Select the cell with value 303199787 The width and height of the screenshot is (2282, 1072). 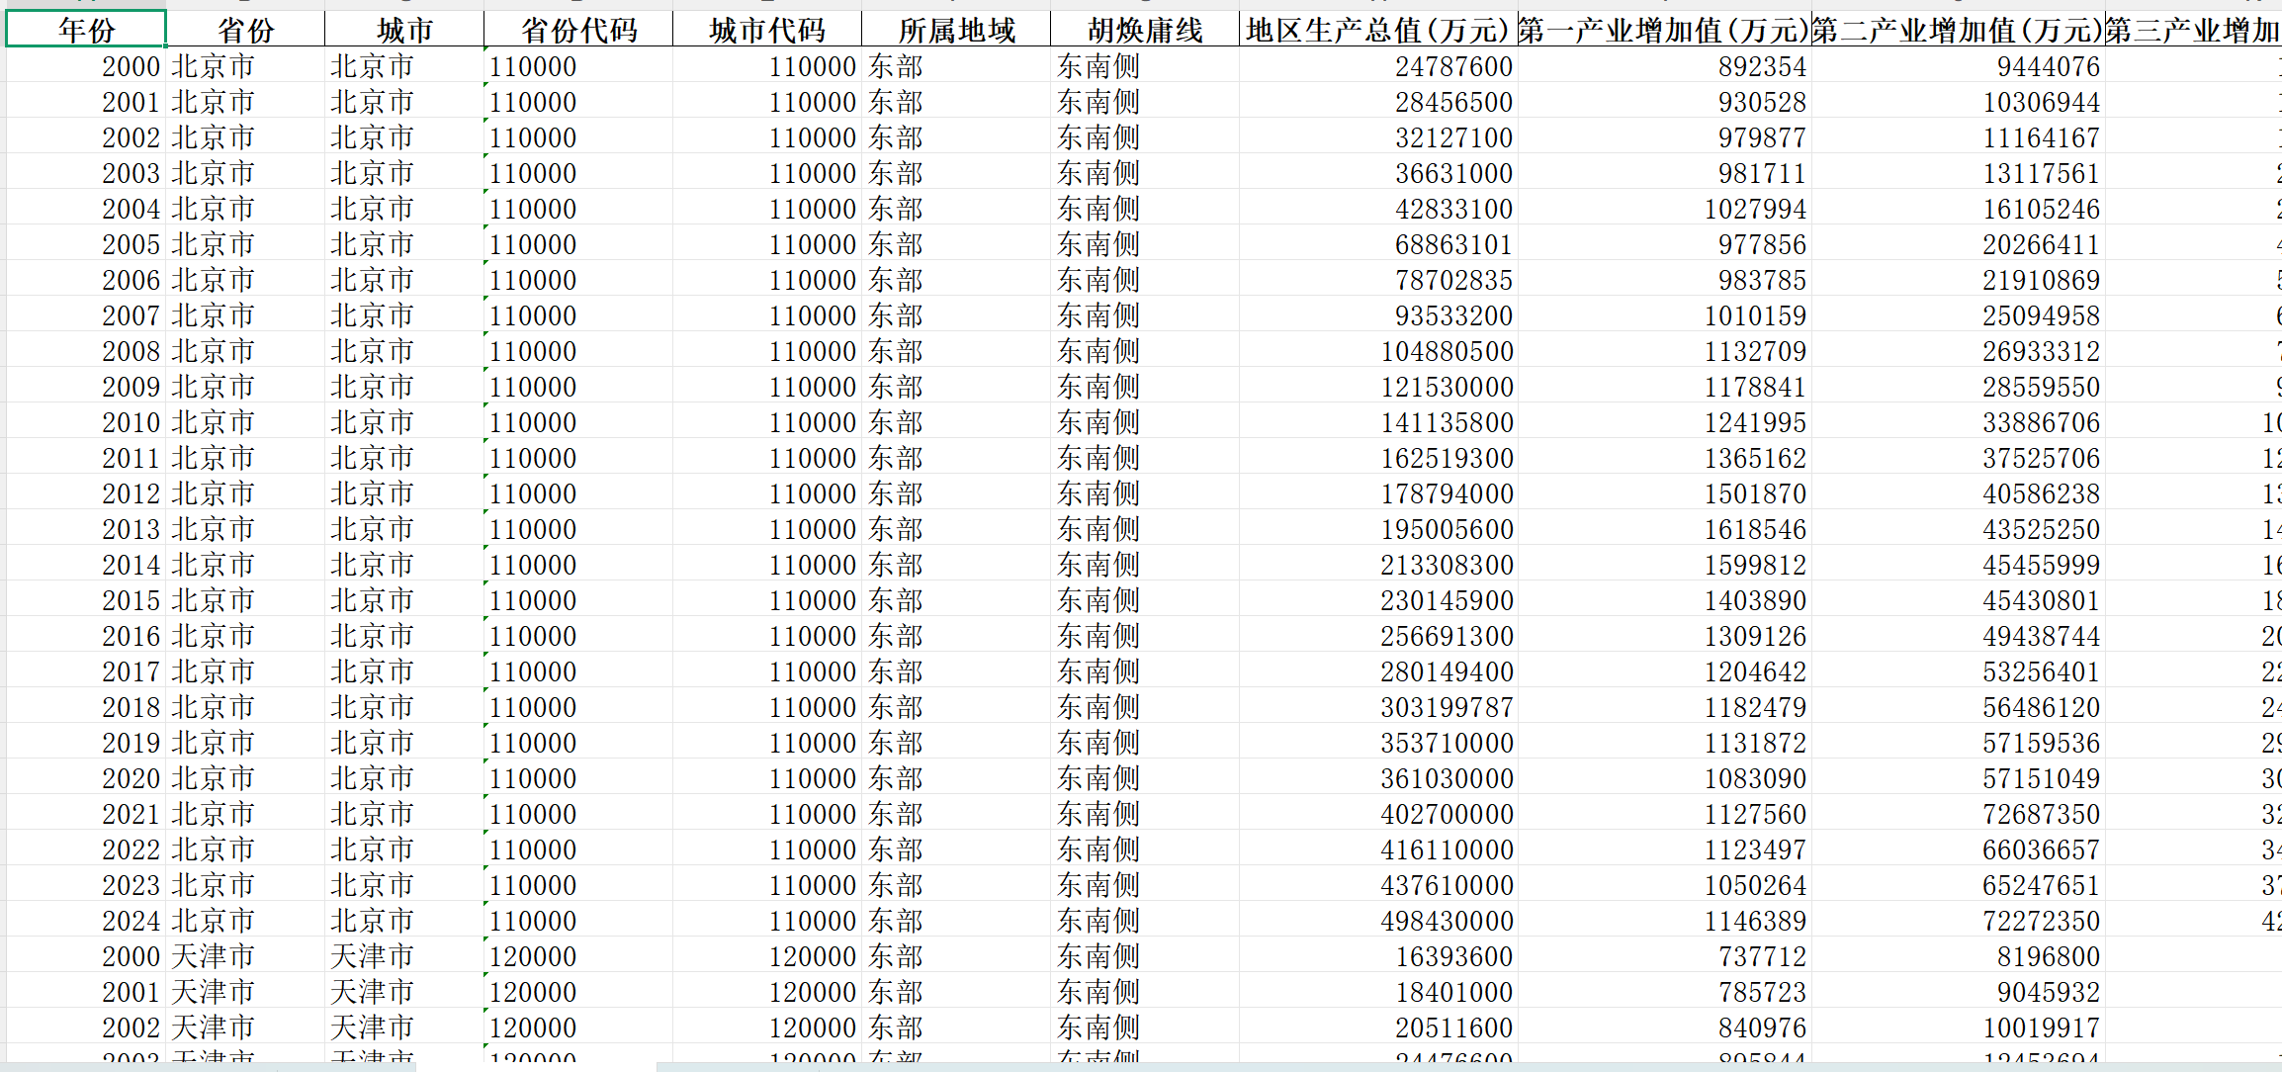click(1447, 707)
